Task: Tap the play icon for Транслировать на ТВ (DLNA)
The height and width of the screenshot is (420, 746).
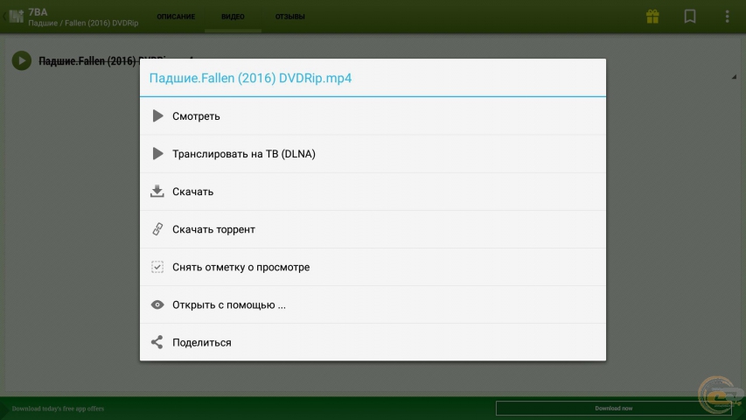Action: pos(157,153)
